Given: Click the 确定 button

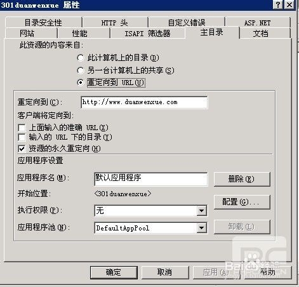Looking at the screenshot, I should 114,272.
